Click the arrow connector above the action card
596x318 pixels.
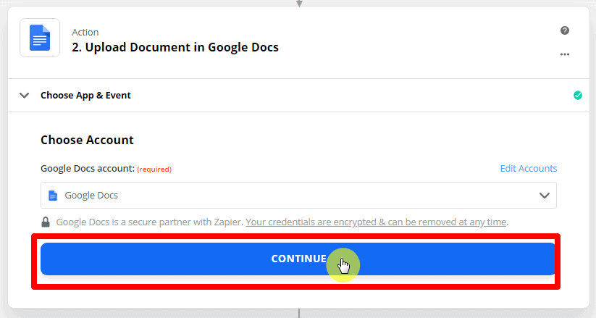pyautogui.click(x=298, y=4)
